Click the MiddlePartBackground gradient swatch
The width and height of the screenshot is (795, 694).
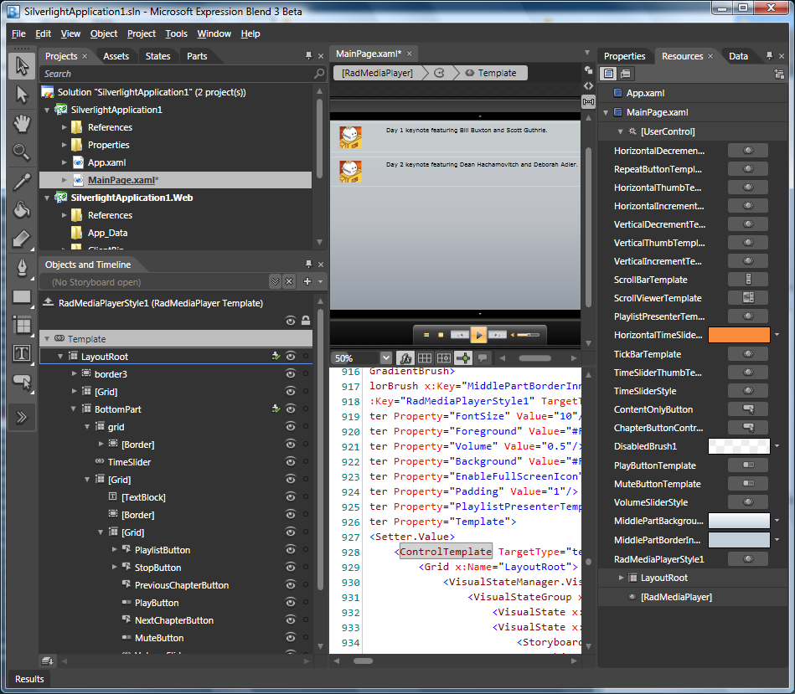click(739, 521)
